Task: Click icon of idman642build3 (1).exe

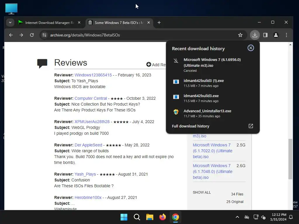Action: 176,82
